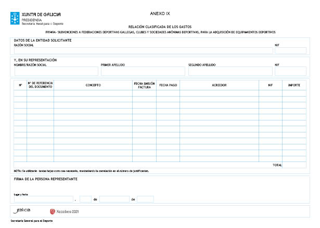This screenshot has height=228, width=320.
Task: Click first row cell under Concepto
Action: (x=93, y=93)
